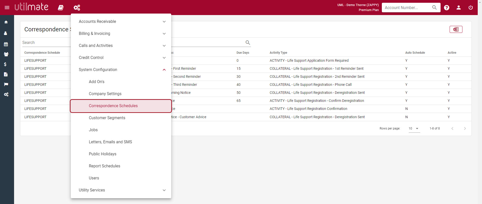
Task: Click the user profile icon in header
Action: [x=458, y=8]
